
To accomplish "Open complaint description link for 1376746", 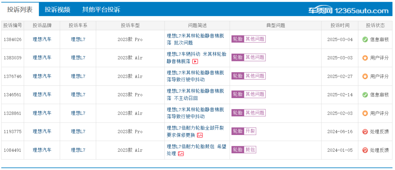I will tap(195, 76).
